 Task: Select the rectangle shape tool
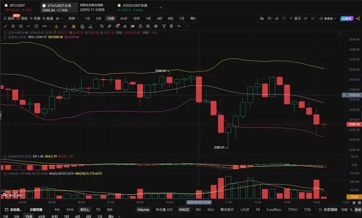pyautogui.click(x=36, y=26)
